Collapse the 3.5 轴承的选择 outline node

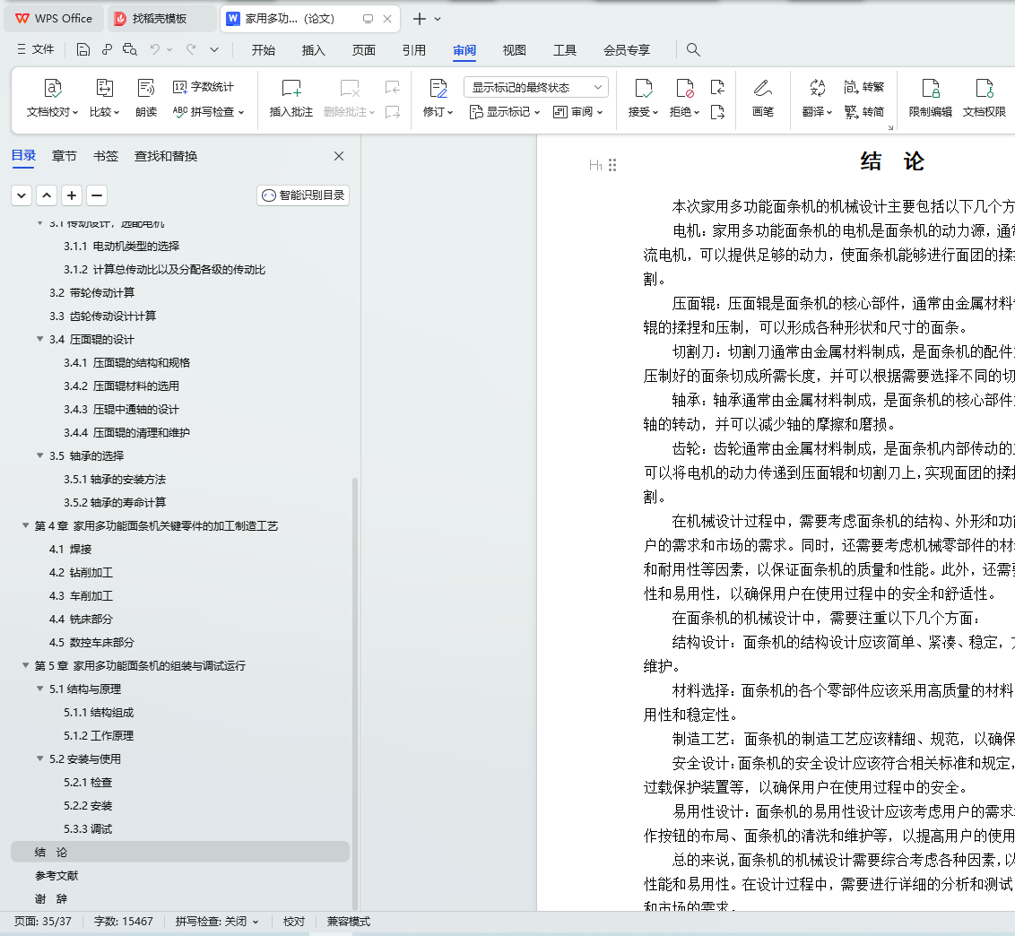pyautogui.click(x=40, y=455)
